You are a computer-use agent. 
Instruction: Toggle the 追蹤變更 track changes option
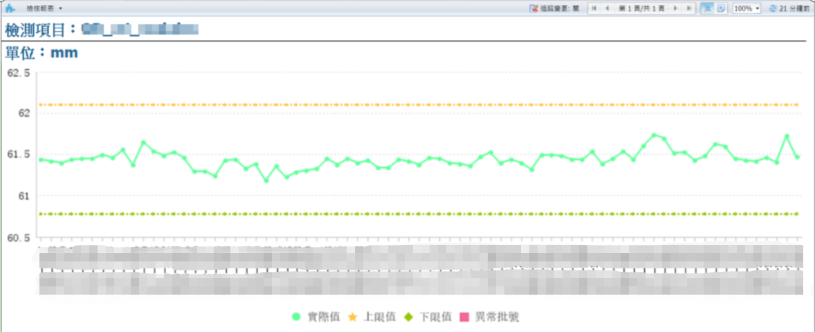pyautogui.click(x=554, y=8)
